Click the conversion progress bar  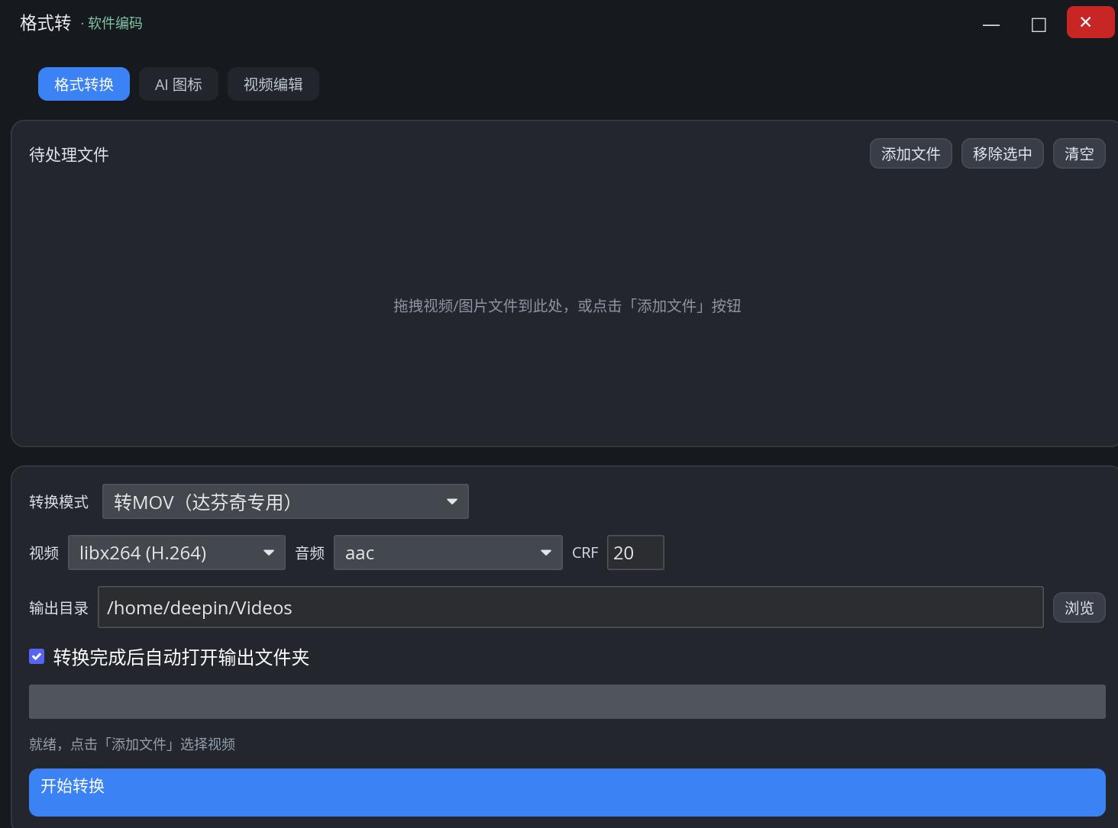pos(567,701)
